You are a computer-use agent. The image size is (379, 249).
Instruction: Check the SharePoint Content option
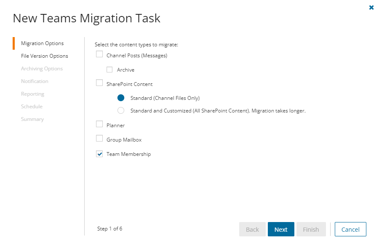click(x=99, y=83)
